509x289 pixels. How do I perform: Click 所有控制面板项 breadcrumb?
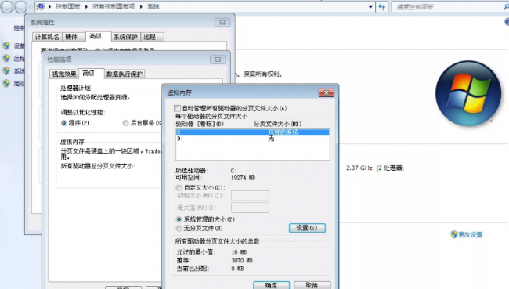pyautogui.click(x=114, y=6)
